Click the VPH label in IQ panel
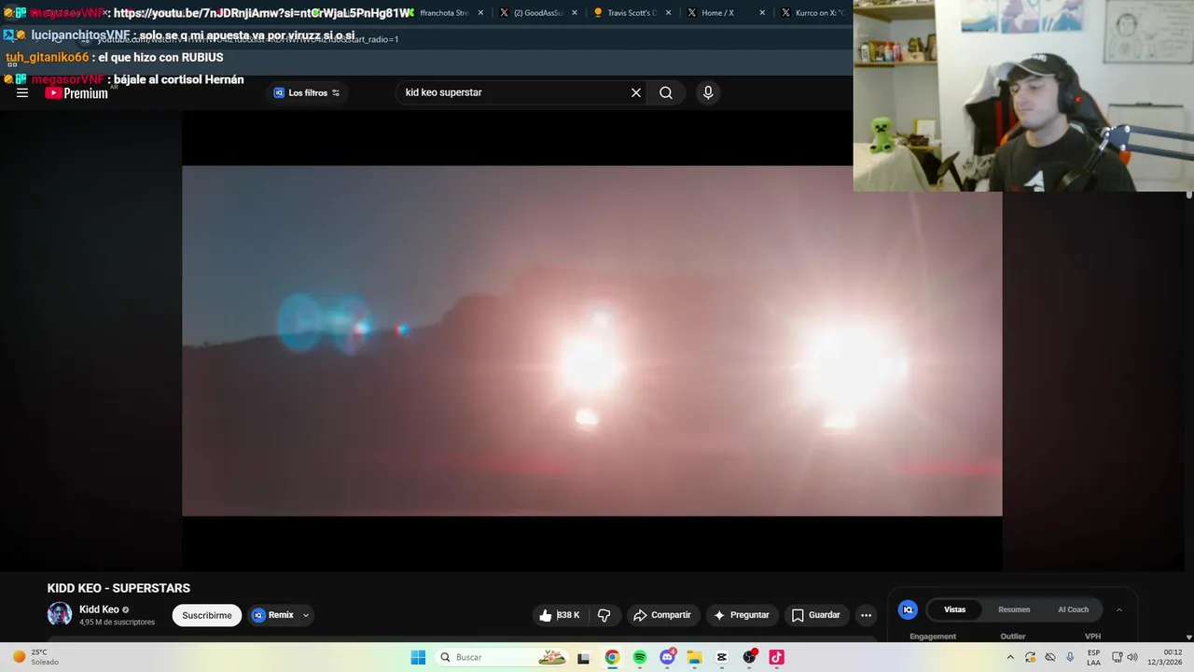 [1092, 637]
